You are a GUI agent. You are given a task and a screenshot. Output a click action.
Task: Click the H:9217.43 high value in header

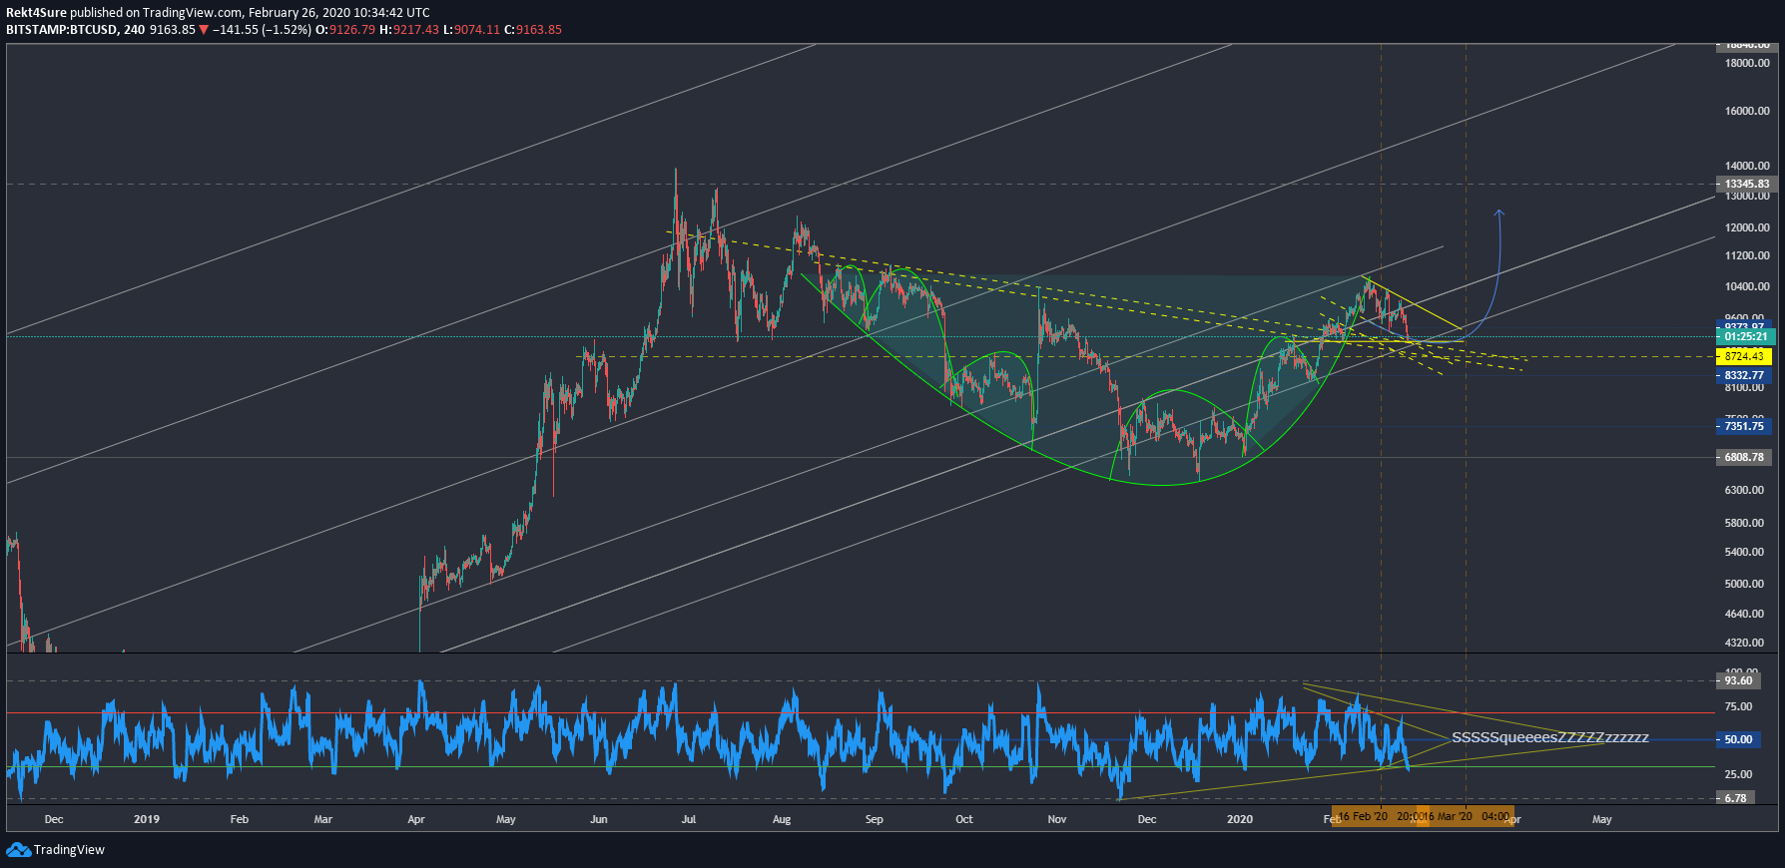pyautogui.click(x=409, y=30)
